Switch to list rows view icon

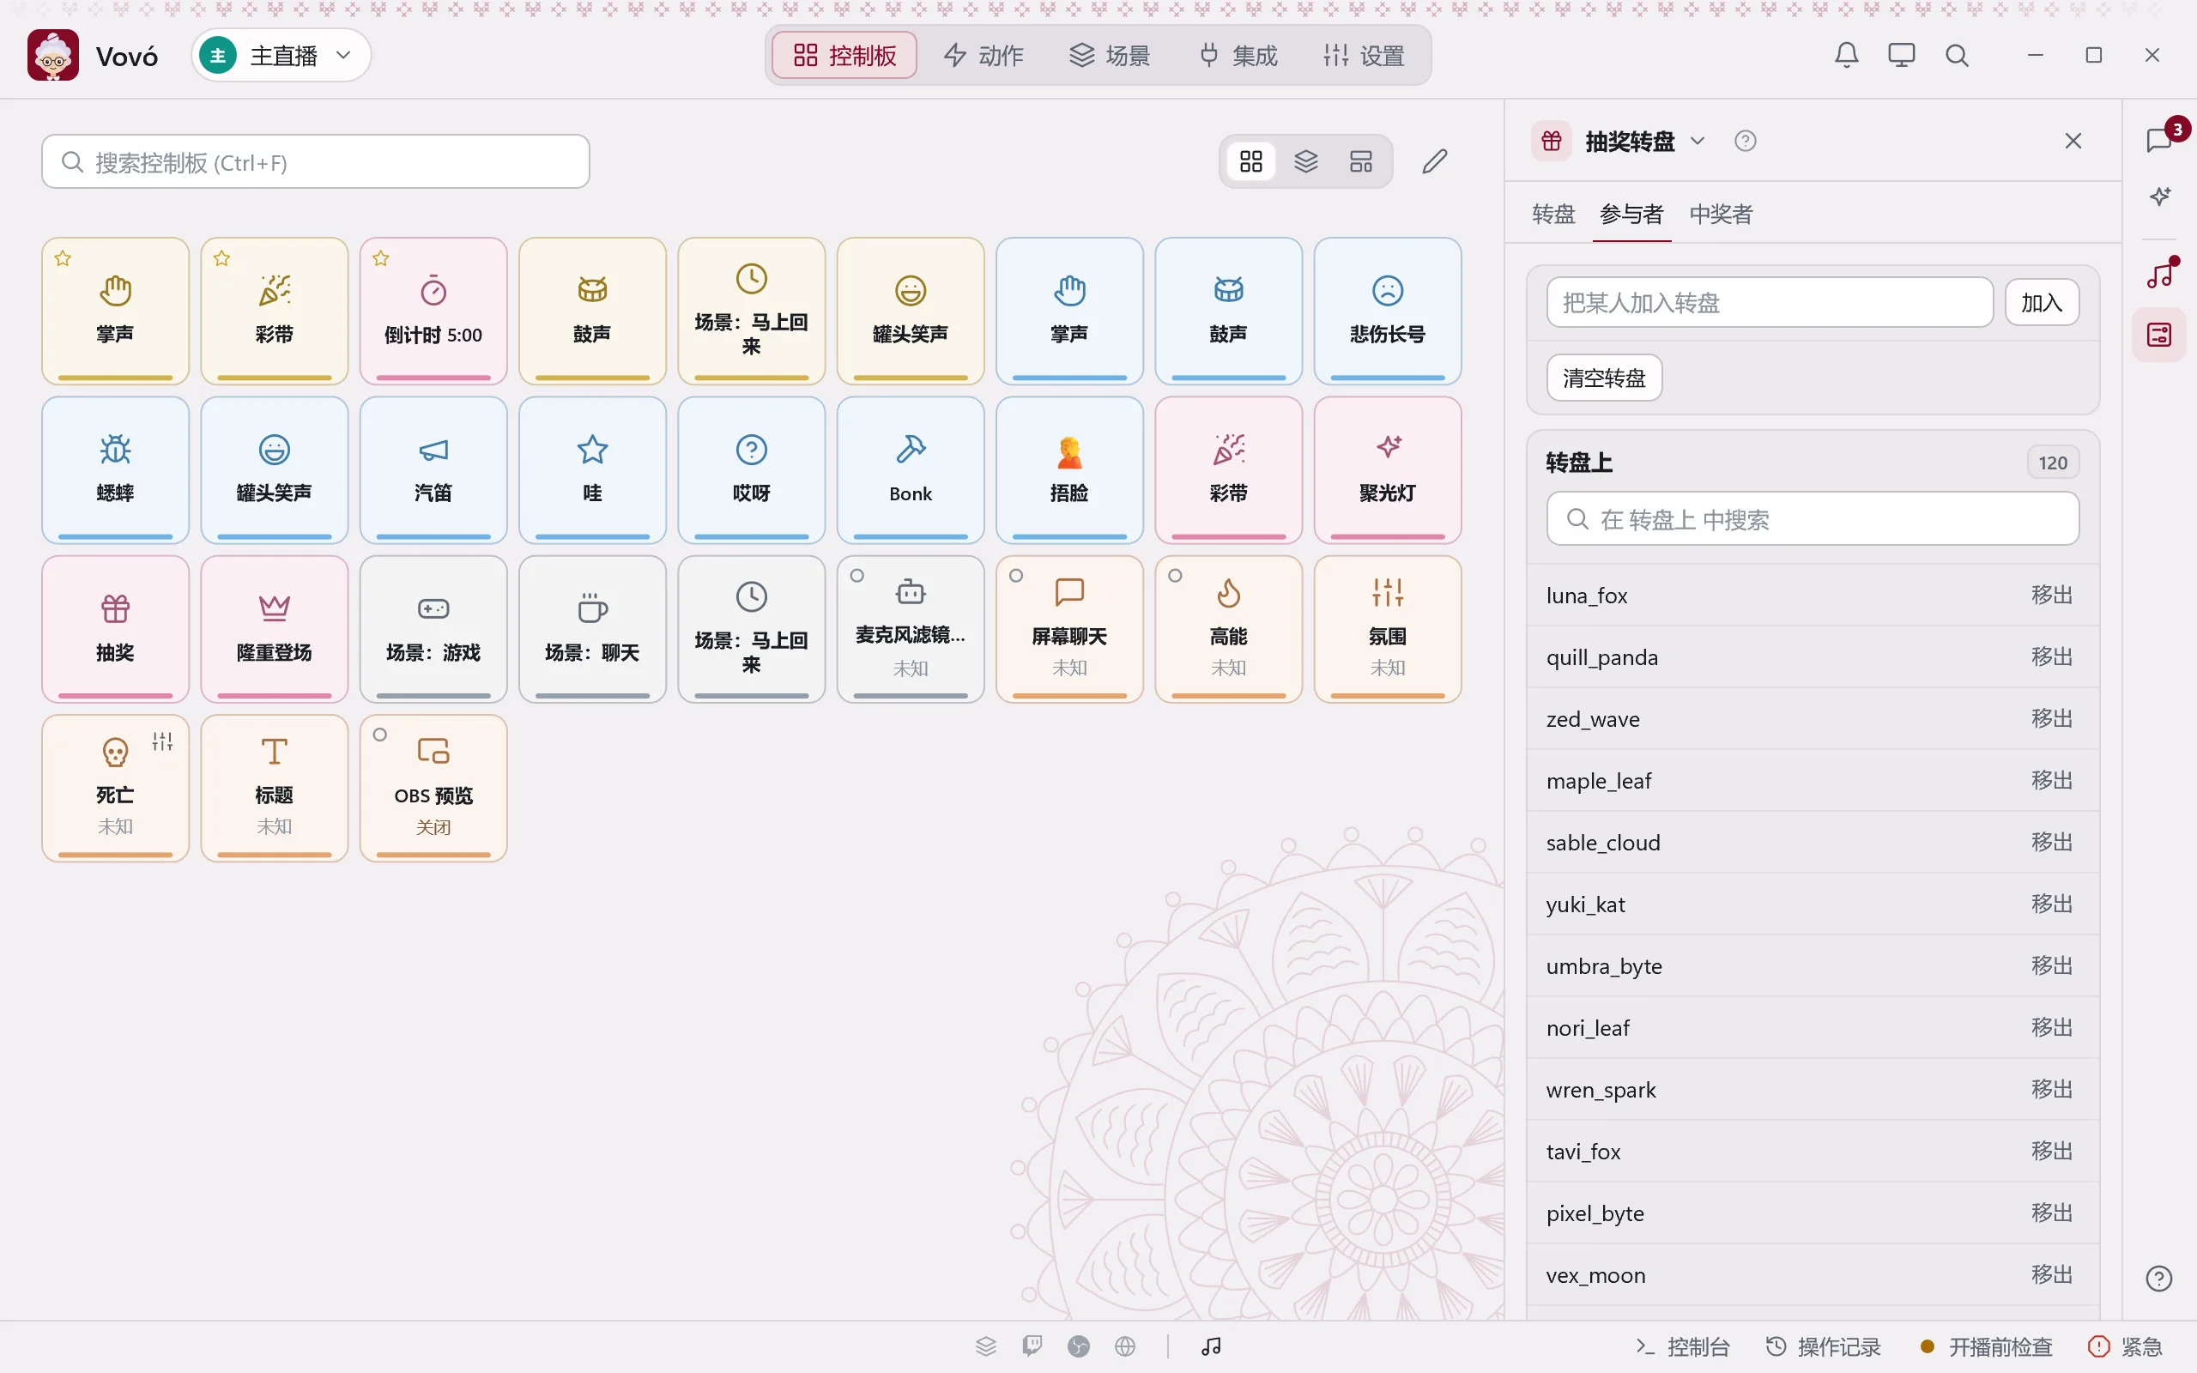pyautogui.click(x=1361, y=161)
